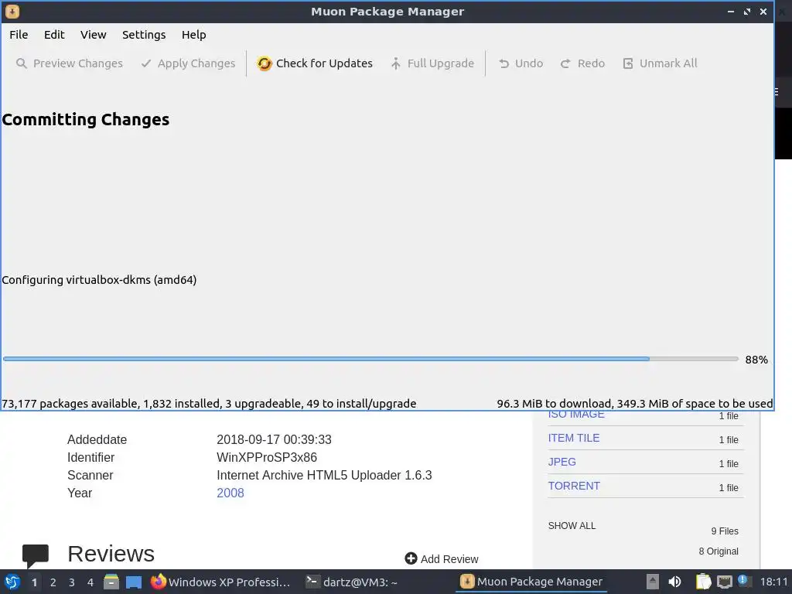Click the 88% commit progress bar
This screenshot has width=792, height=594.
(370, 359)
